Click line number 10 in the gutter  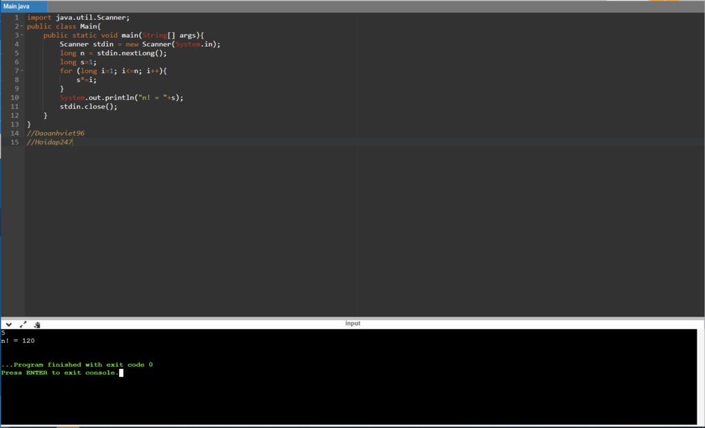pos(15,98)
